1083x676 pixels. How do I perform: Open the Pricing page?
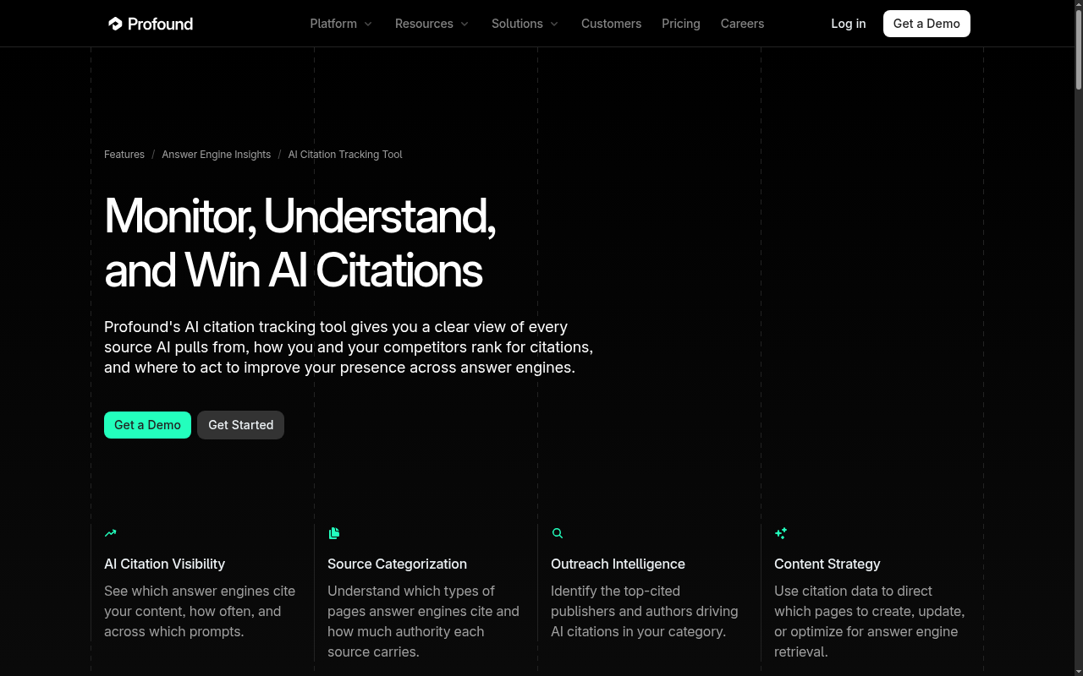click(680, 24)
